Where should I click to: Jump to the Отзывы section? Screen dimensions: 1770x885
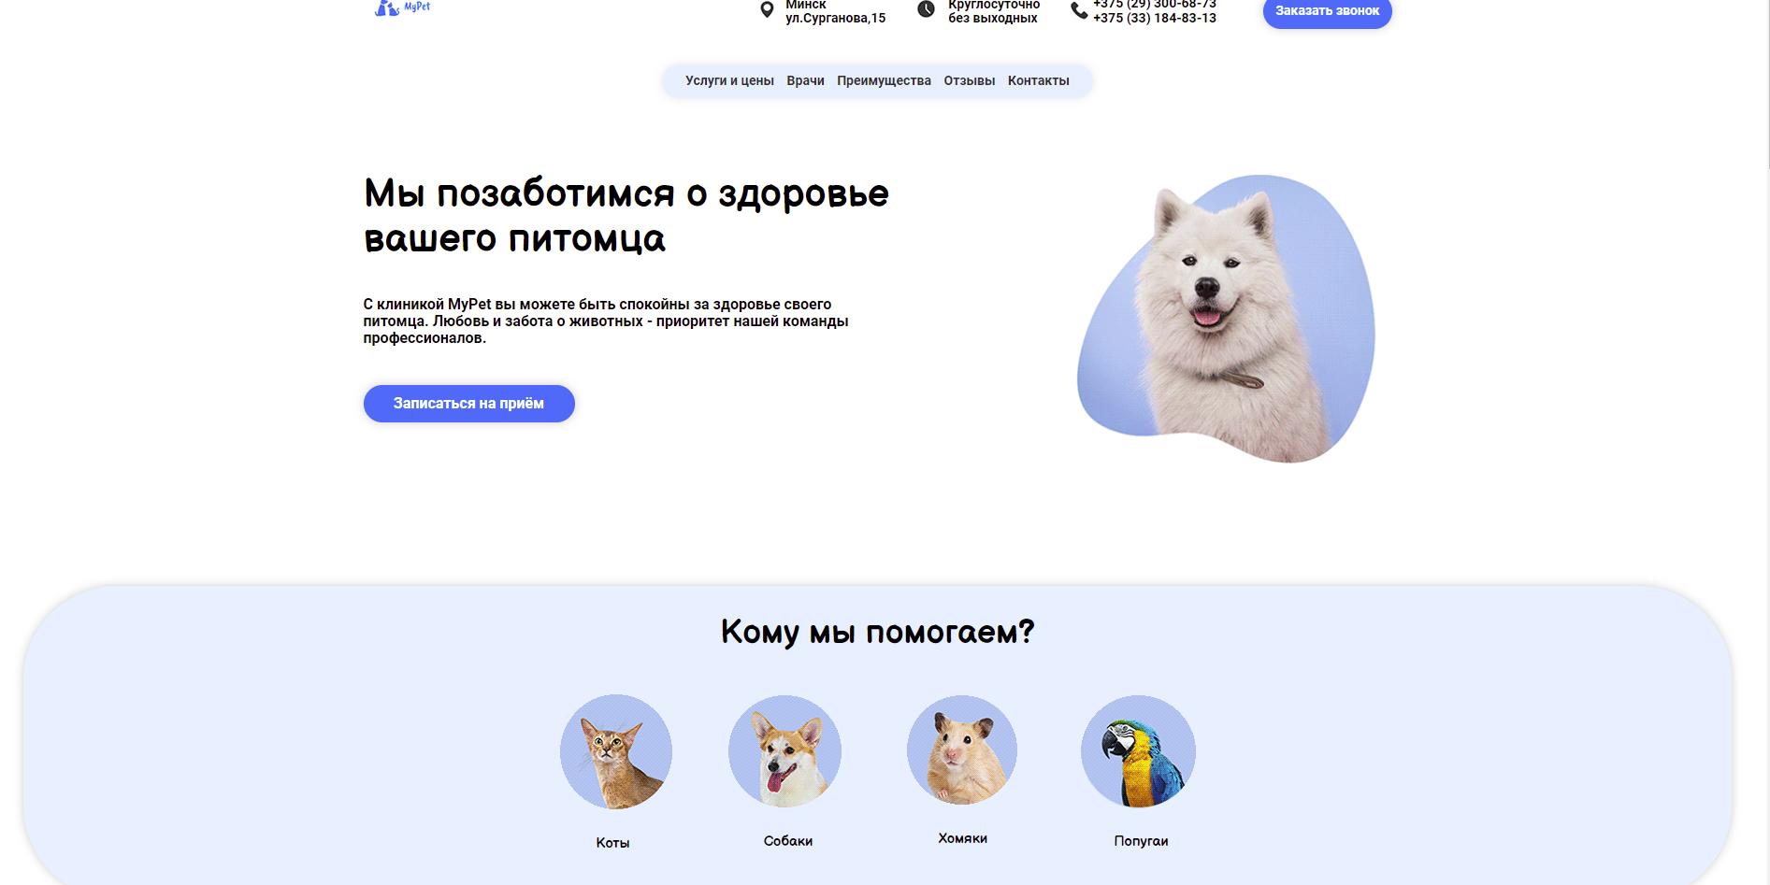click(969, 81)
